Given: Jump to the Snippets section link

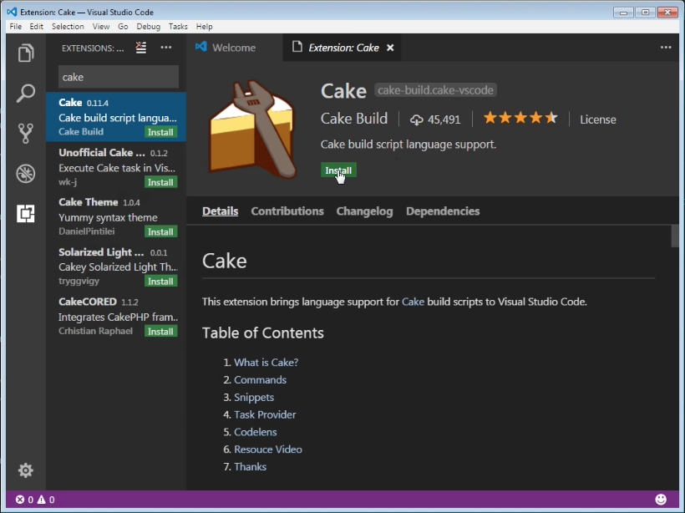Looking at the screenshot, I should [x=254, y=397].
